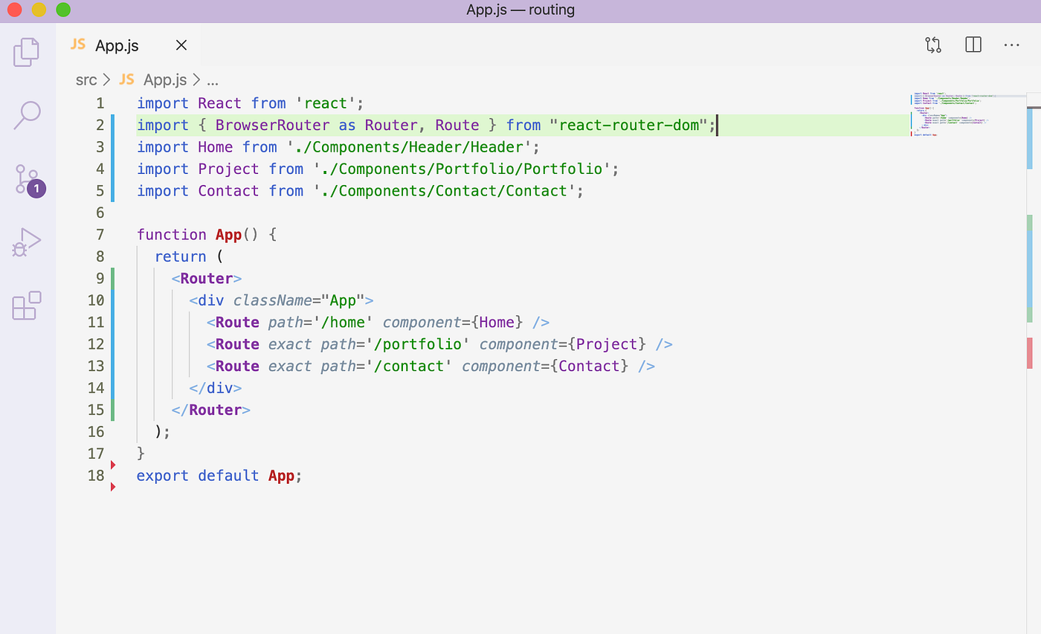Image resolution: width=1041 pixels, height=634 pixels.
Task: Close the App.js tab
Action: 181,45
